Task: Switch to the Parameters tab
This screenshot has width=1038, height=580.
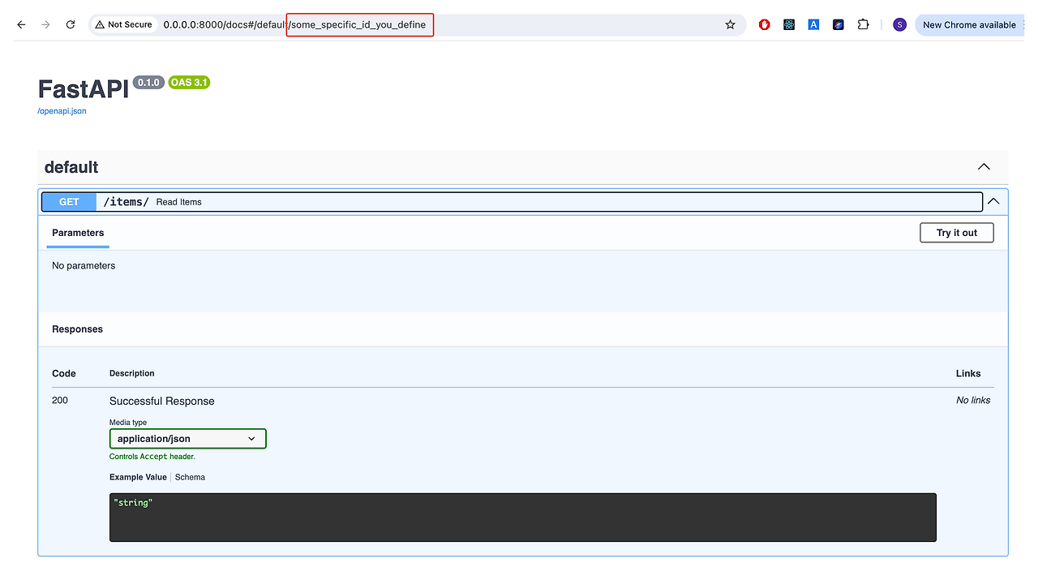Action: coord(77,233)
